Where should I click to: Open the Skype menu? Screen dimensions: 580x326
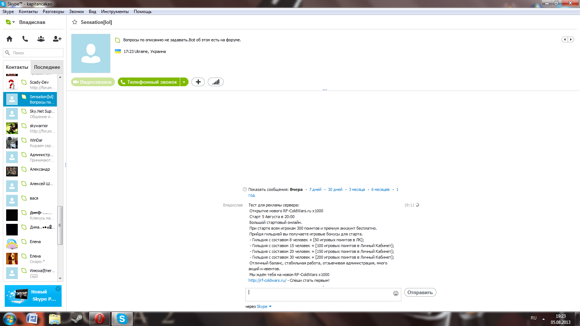coord(8,12)
